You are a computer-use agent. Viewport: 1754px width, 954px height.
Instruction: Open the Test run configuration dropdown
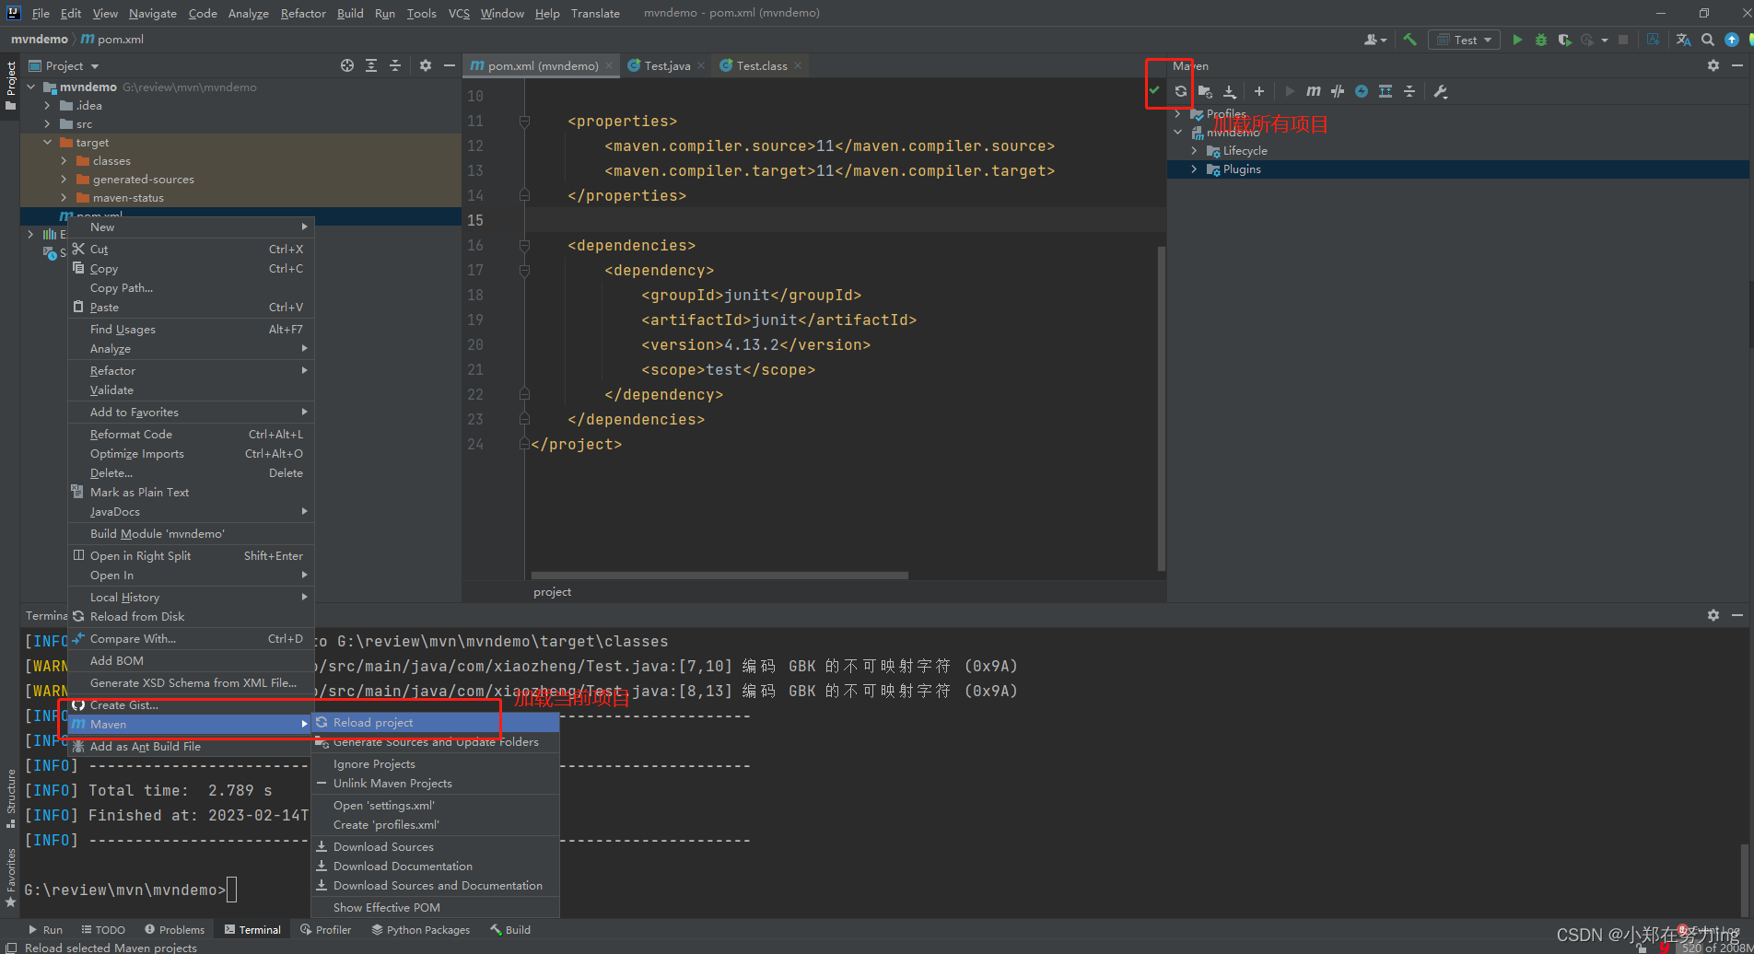pyautogui.click(x=1464, y=40)
